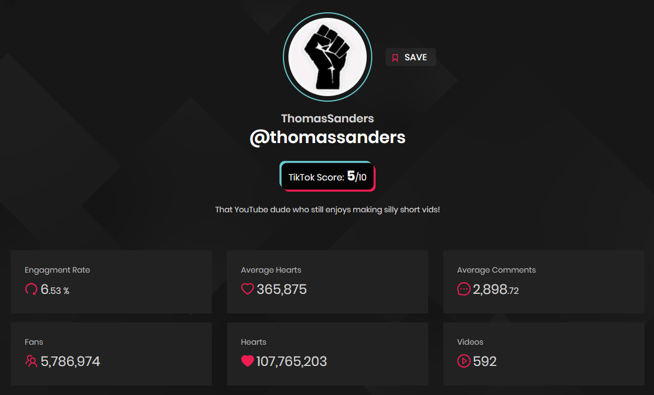
Task: Select the ThomasSanders display name
Action: (x=328, y=118)
